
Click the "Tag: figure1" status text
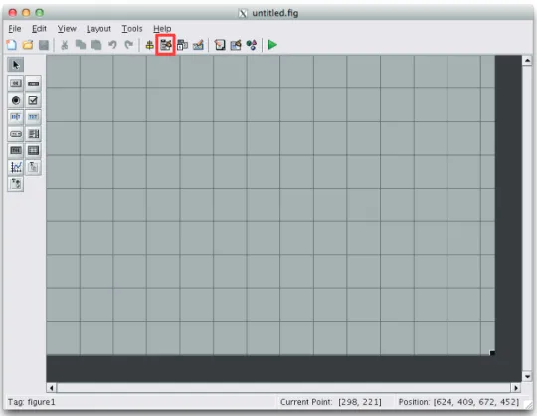(x=32, y=402)
